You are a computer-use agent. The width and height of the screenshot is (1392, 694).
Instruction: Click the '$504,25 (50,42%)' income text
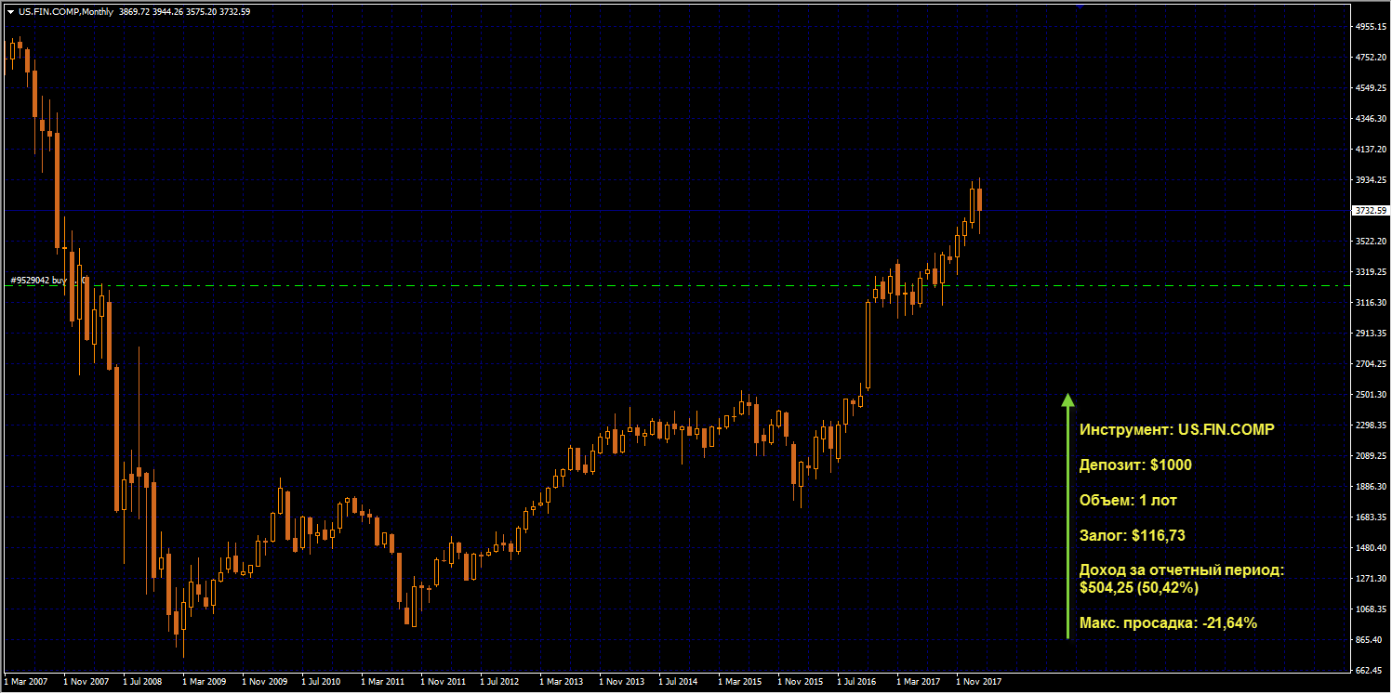click(1138, 588)
